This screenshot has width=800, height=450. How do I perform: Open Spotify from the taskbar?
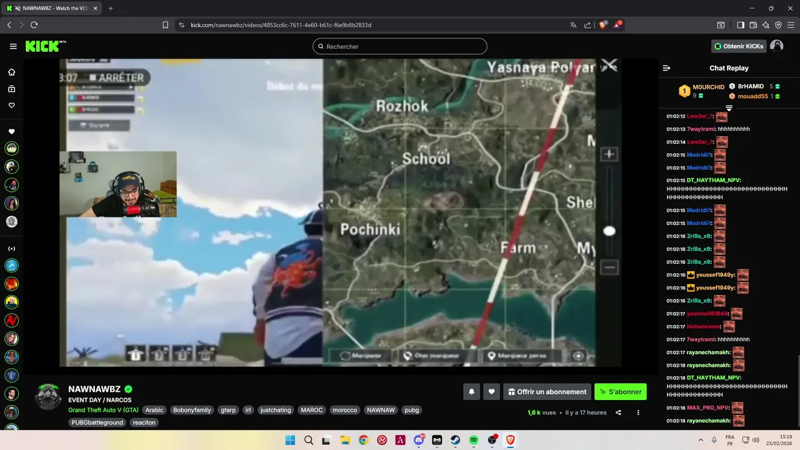474,440
